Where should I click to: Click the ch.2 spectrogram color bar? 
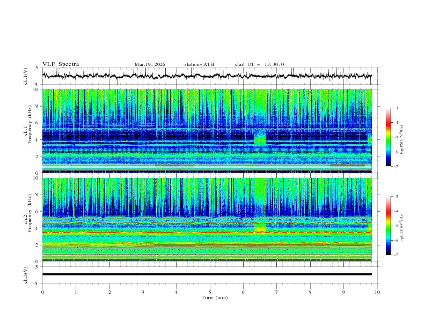[389, 226]
